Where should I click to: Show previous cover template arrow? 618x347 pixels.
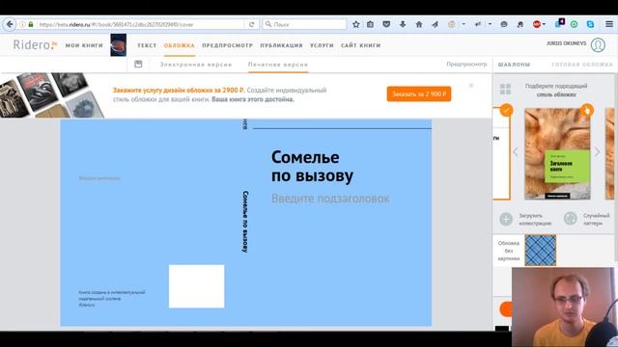point(515,151)
